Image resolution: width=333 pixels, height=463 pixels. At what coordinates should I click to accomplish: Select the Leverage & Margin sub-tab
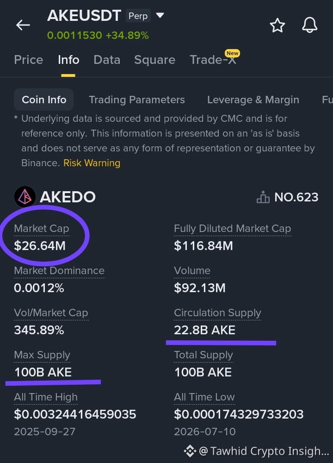point(253,100)
